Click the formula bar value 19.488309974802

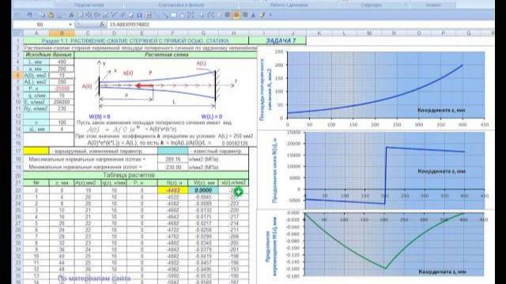tap(130, 24)
